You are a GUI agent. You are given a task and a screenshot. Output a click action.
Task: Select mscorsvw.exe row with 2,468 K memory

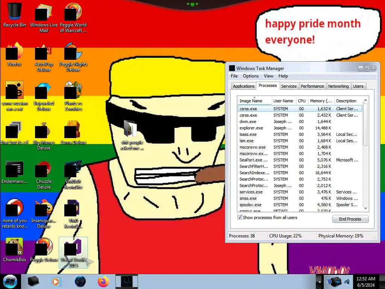point(300,147)
